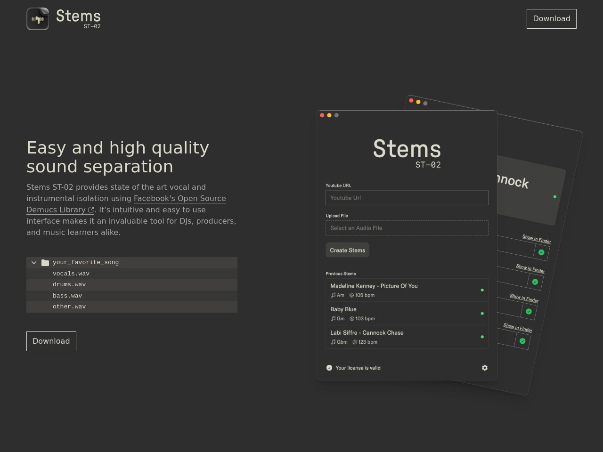Click the tempo icon next to 103 bpm
The image size is (603, 452).
pos(352,319)
